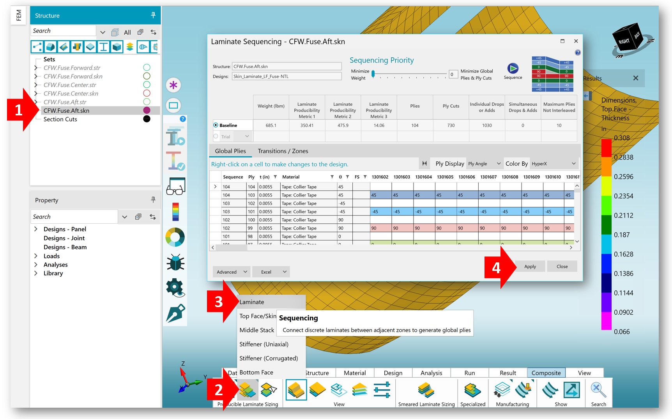Click the rectangle selection icon below the asterisk
672x419 pixels.
[173, 105]
